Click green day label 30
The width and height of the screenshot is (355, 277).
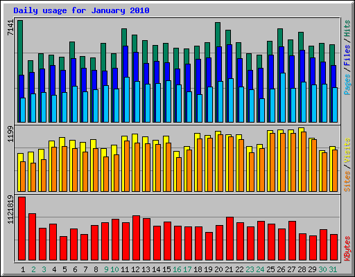click(322, 269)
